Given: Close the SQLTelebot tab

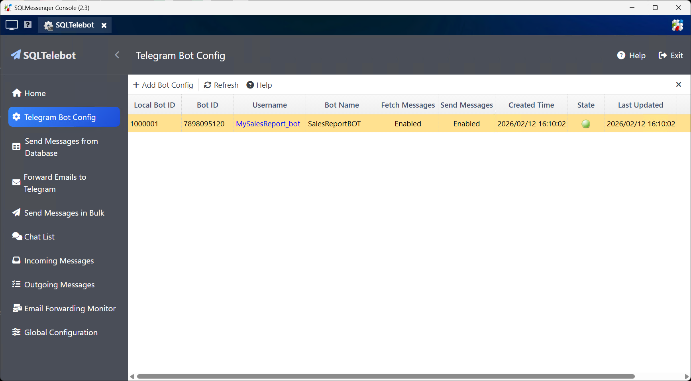Looking at the screenshot, I should [x=104, y=25].
